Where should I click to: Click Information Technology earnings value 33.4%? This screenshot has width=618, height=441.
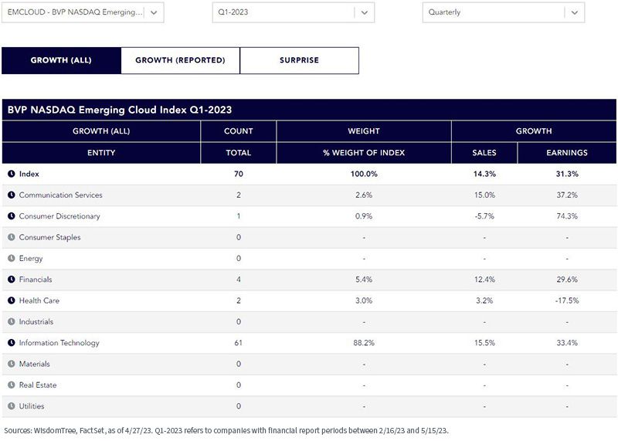(567, 343)
